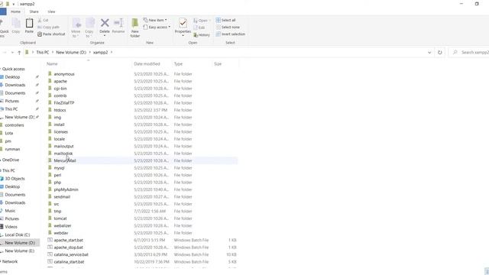The height and width of the screenshot is (275, 489).
Task: Click the Up arrow navigation icon
Action: click(19, 53)
